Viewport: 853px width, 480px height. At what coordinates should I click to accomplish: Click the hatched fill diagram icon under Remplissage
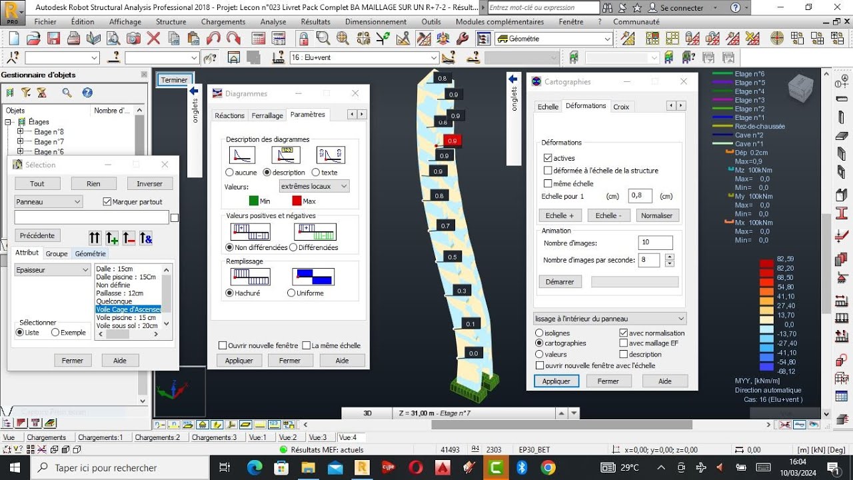click(x=250, y=277)
